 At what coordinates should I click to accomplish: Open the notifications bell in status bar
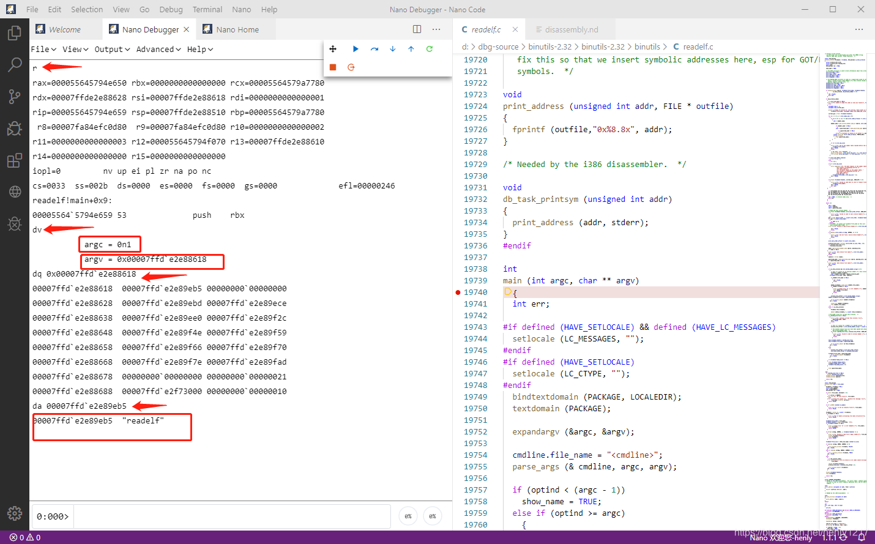862,538
